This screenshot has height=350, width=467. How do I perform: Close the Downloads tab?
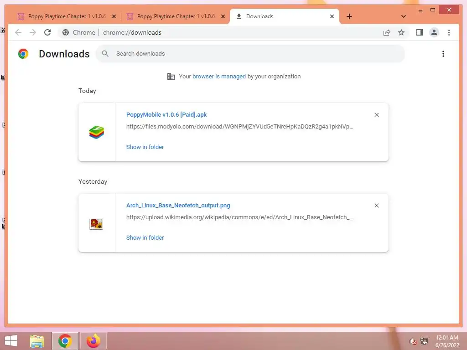pos(332,17)
